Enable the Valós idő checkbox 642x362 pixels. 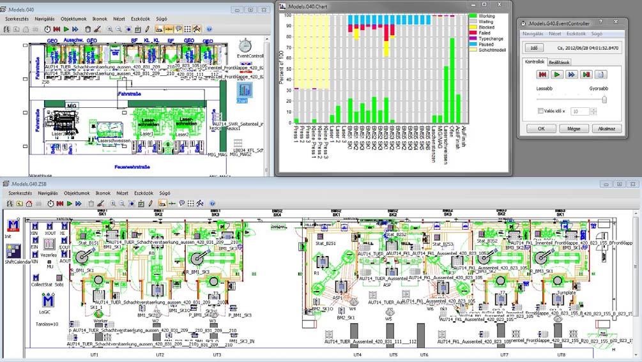click(x=540, y=111)
